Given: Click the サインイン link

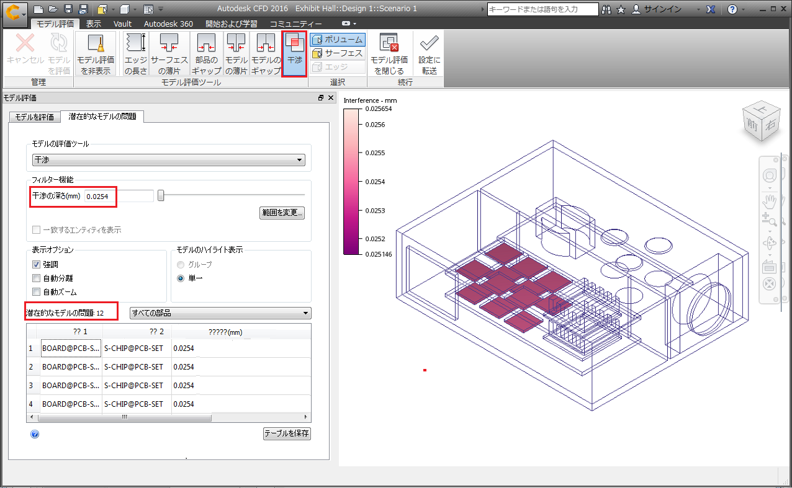Looking at the screenshot, I should click(x=662, y=9).
